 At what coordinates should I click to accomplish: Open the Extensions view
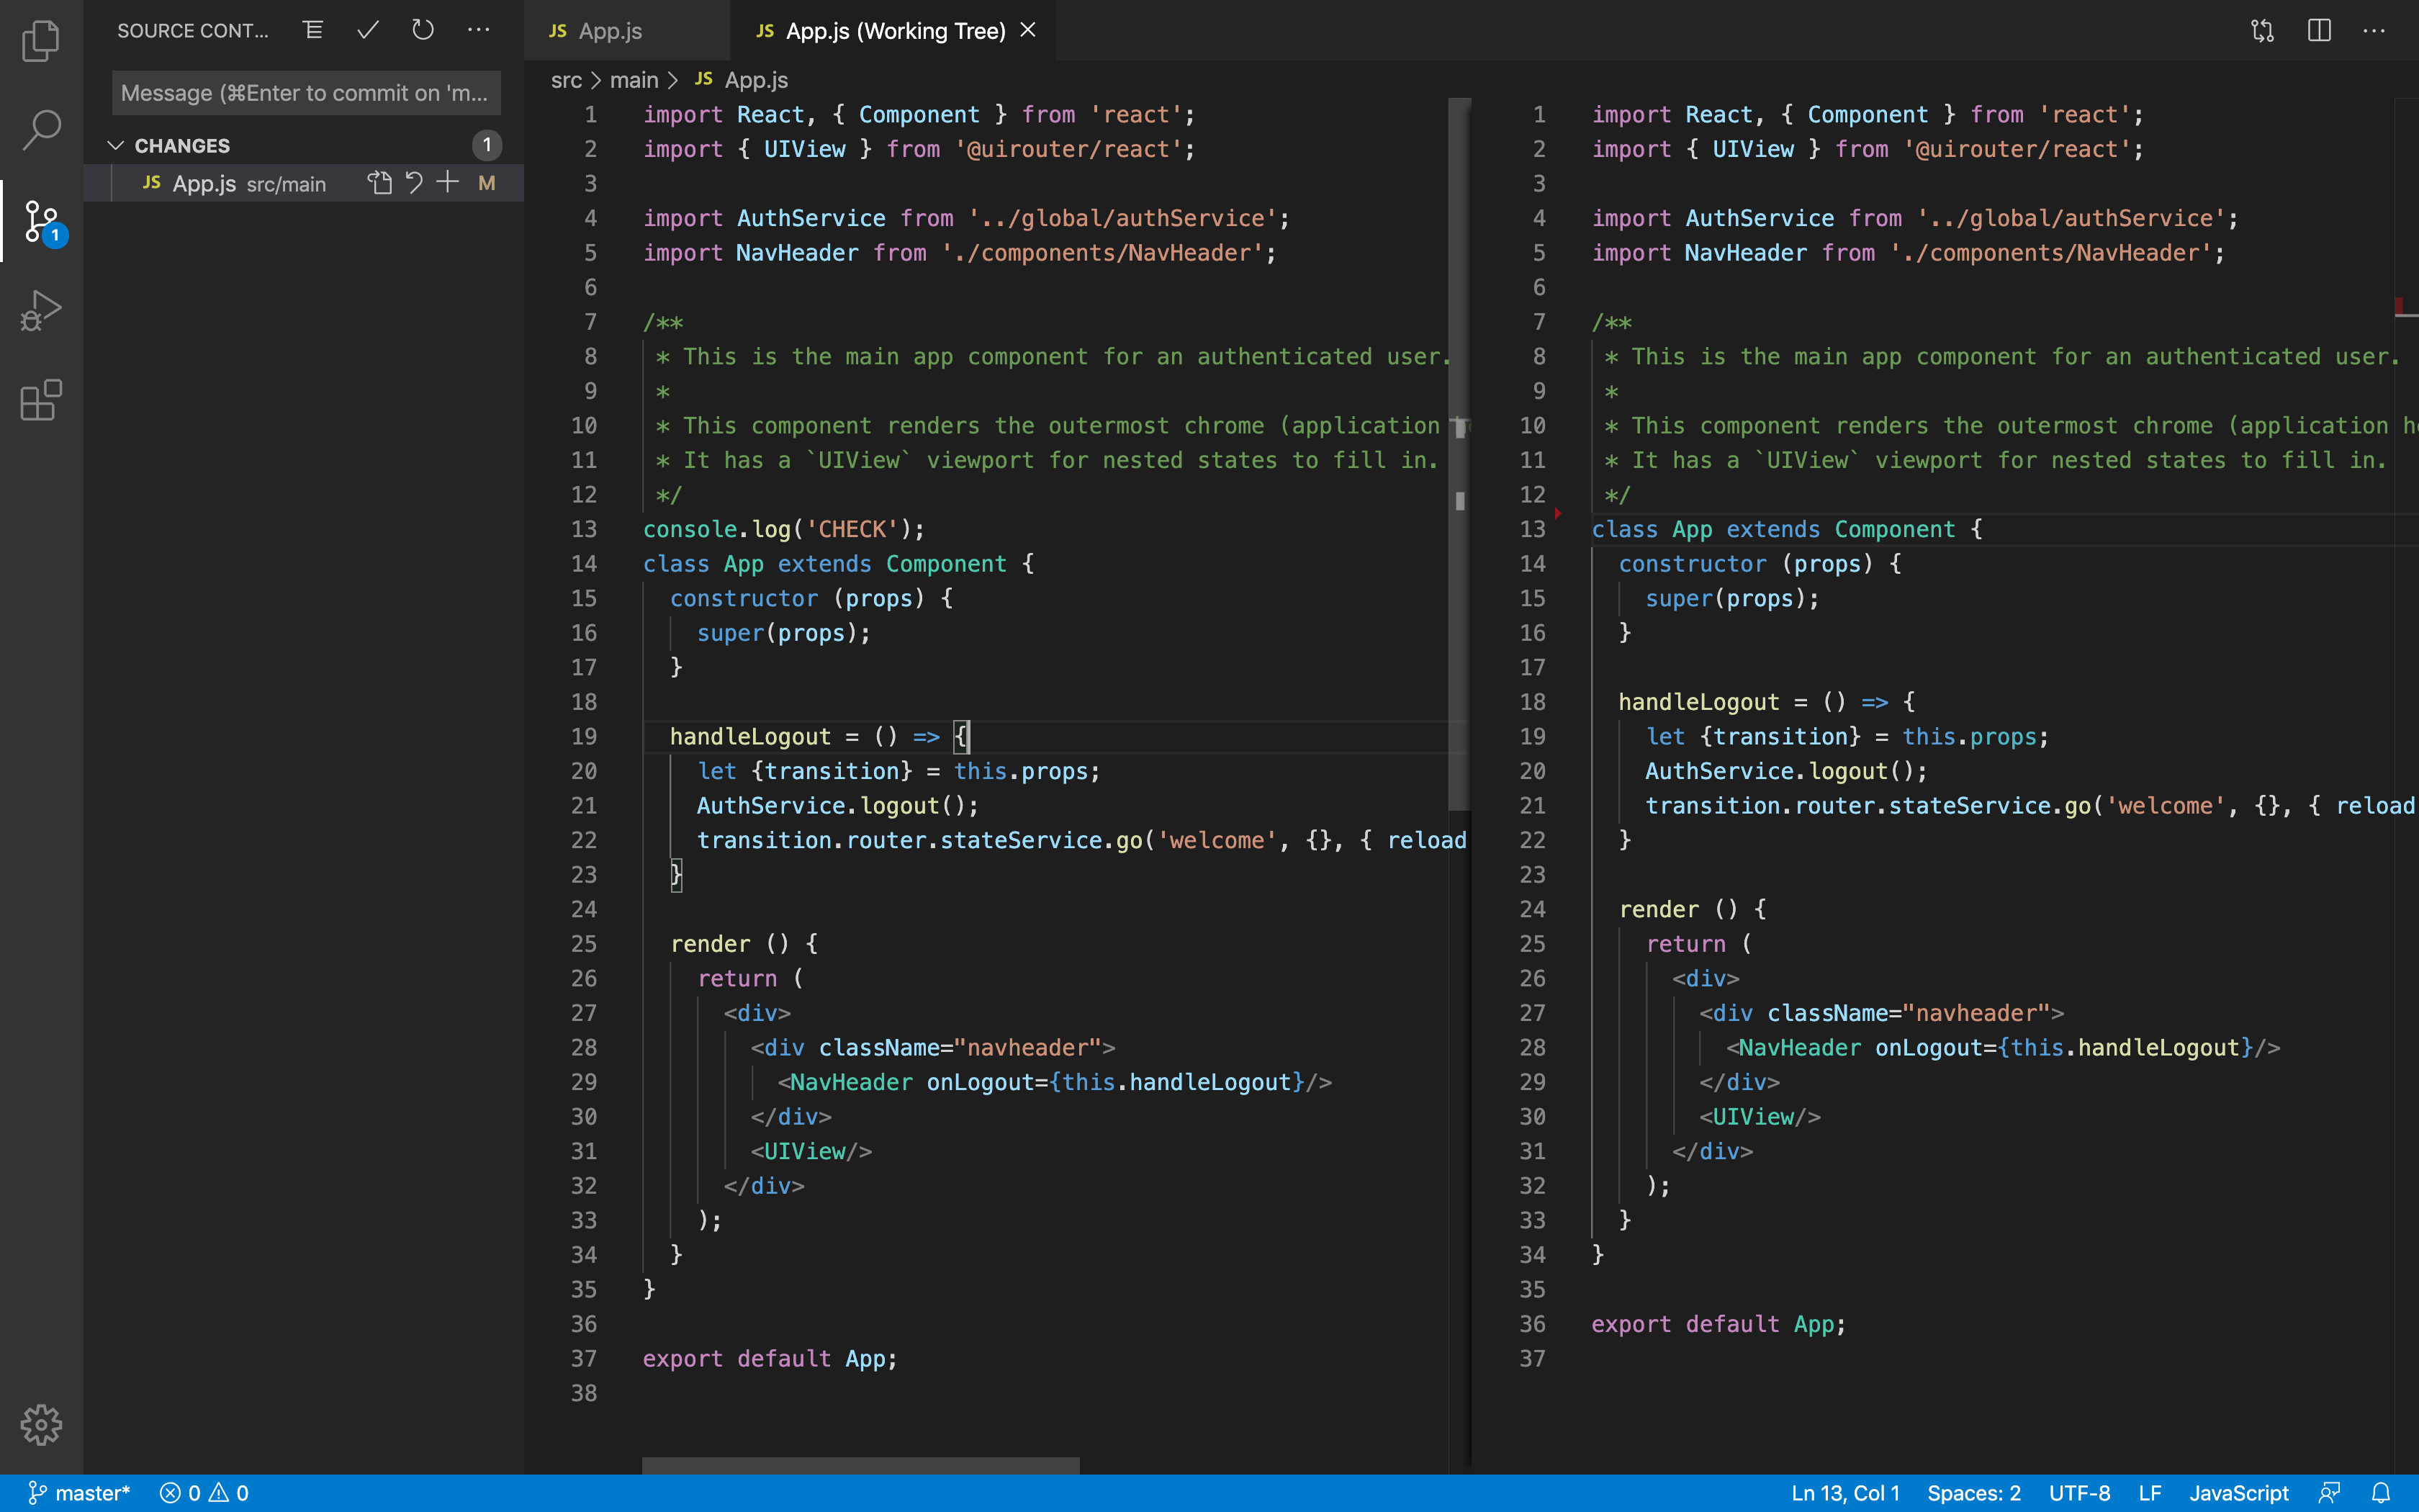(x=41, y=400)
